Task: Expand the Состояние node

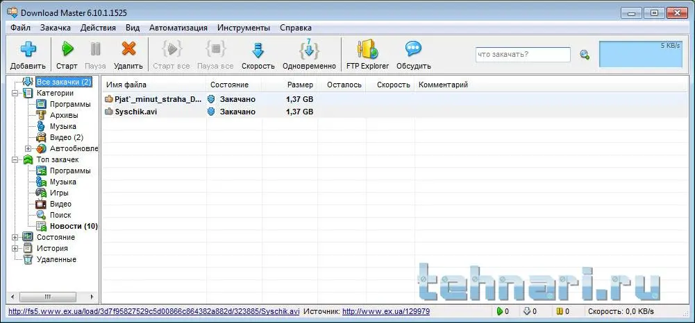Action: point(15,237)
